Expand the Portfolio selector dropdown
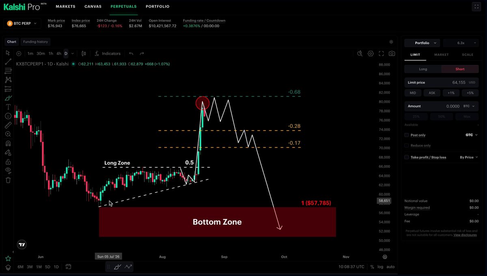The width and height of the screenshot is (487, 276). click(422, 43)
